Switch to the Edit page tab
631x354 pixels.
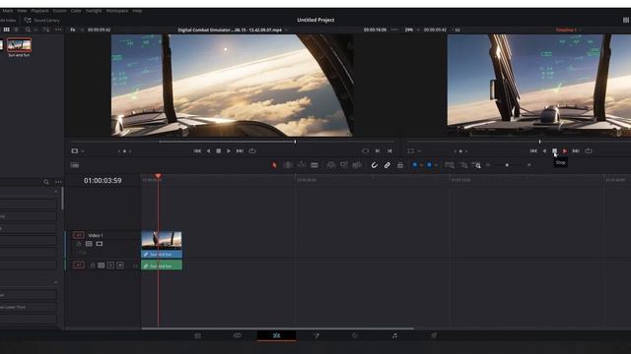coord(276,335)
